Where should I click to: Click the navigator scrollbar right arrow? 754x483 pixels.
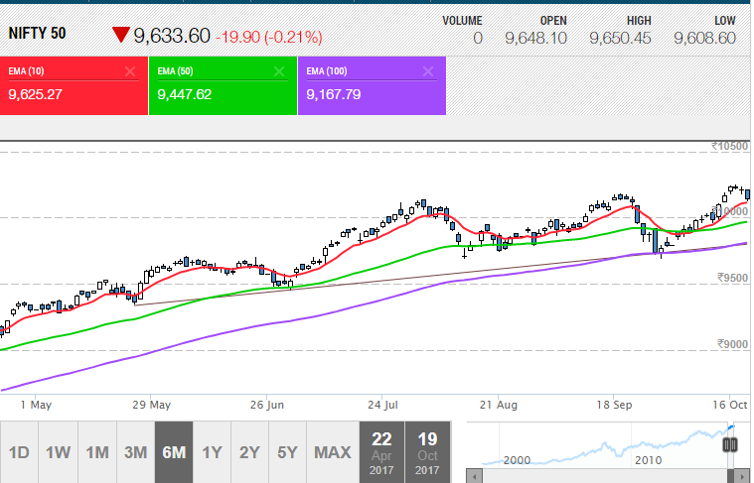(x=743, y=477)
